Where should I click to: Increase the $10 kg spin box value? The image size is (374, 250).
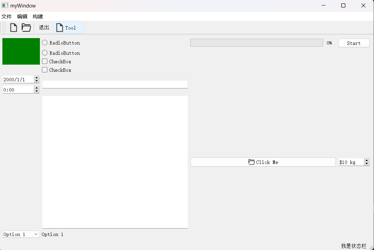(366, 160)
